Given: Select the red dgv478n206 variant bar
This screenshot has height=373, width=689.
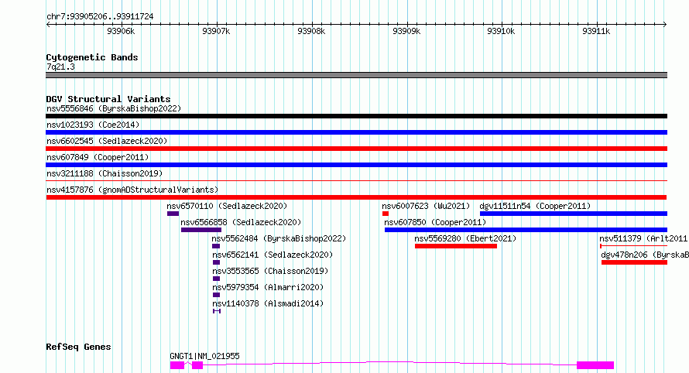Looking at the screenshot, I should pyautogui.click(x=634, y=262).
